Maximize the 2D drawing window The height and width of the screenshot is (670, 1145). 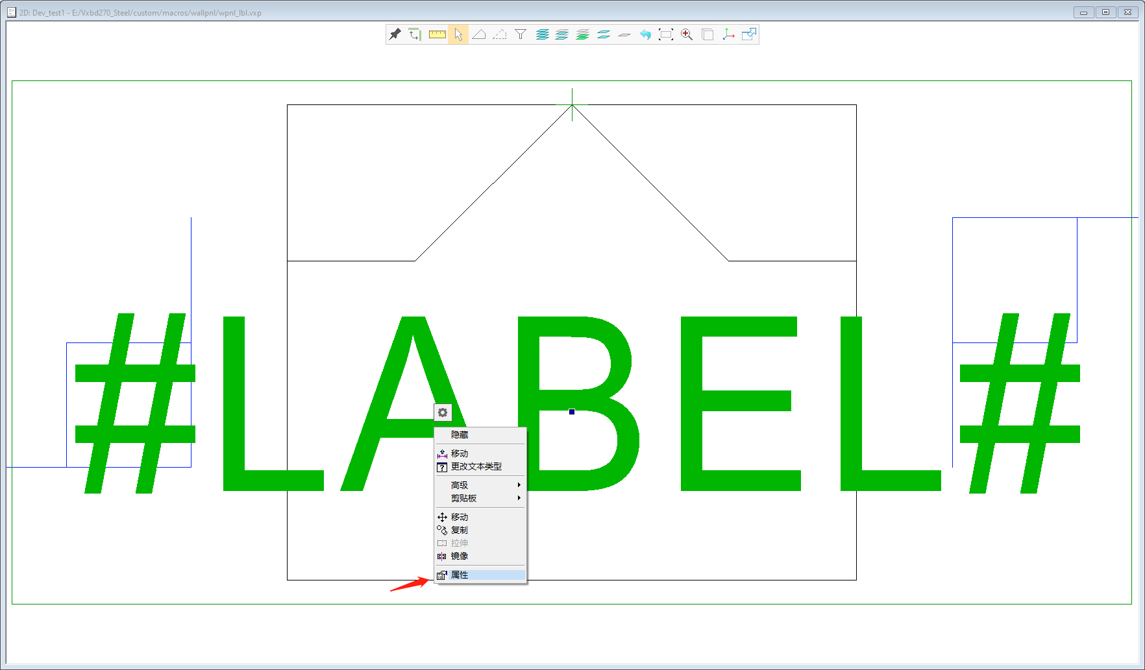click(1105, 12)
